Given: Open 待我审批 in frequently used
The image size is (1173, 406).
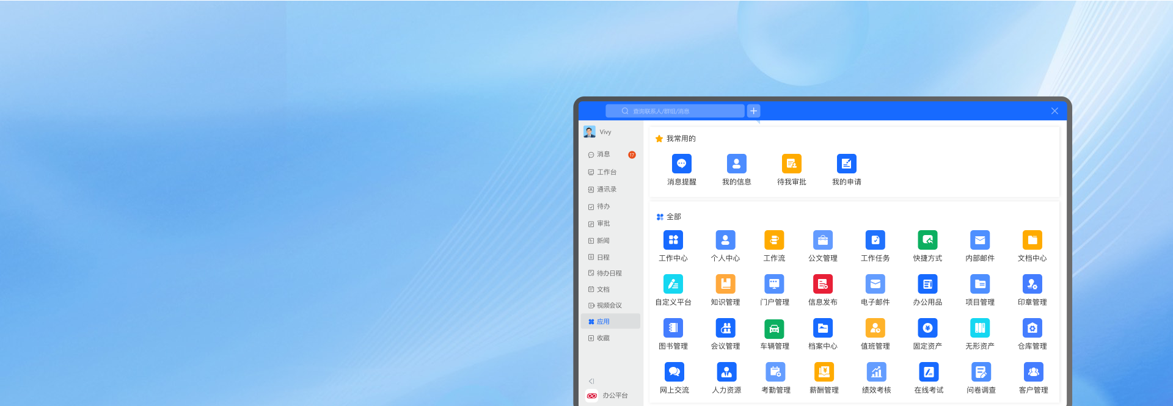Looking at the screenshot, I should point(791,164).
